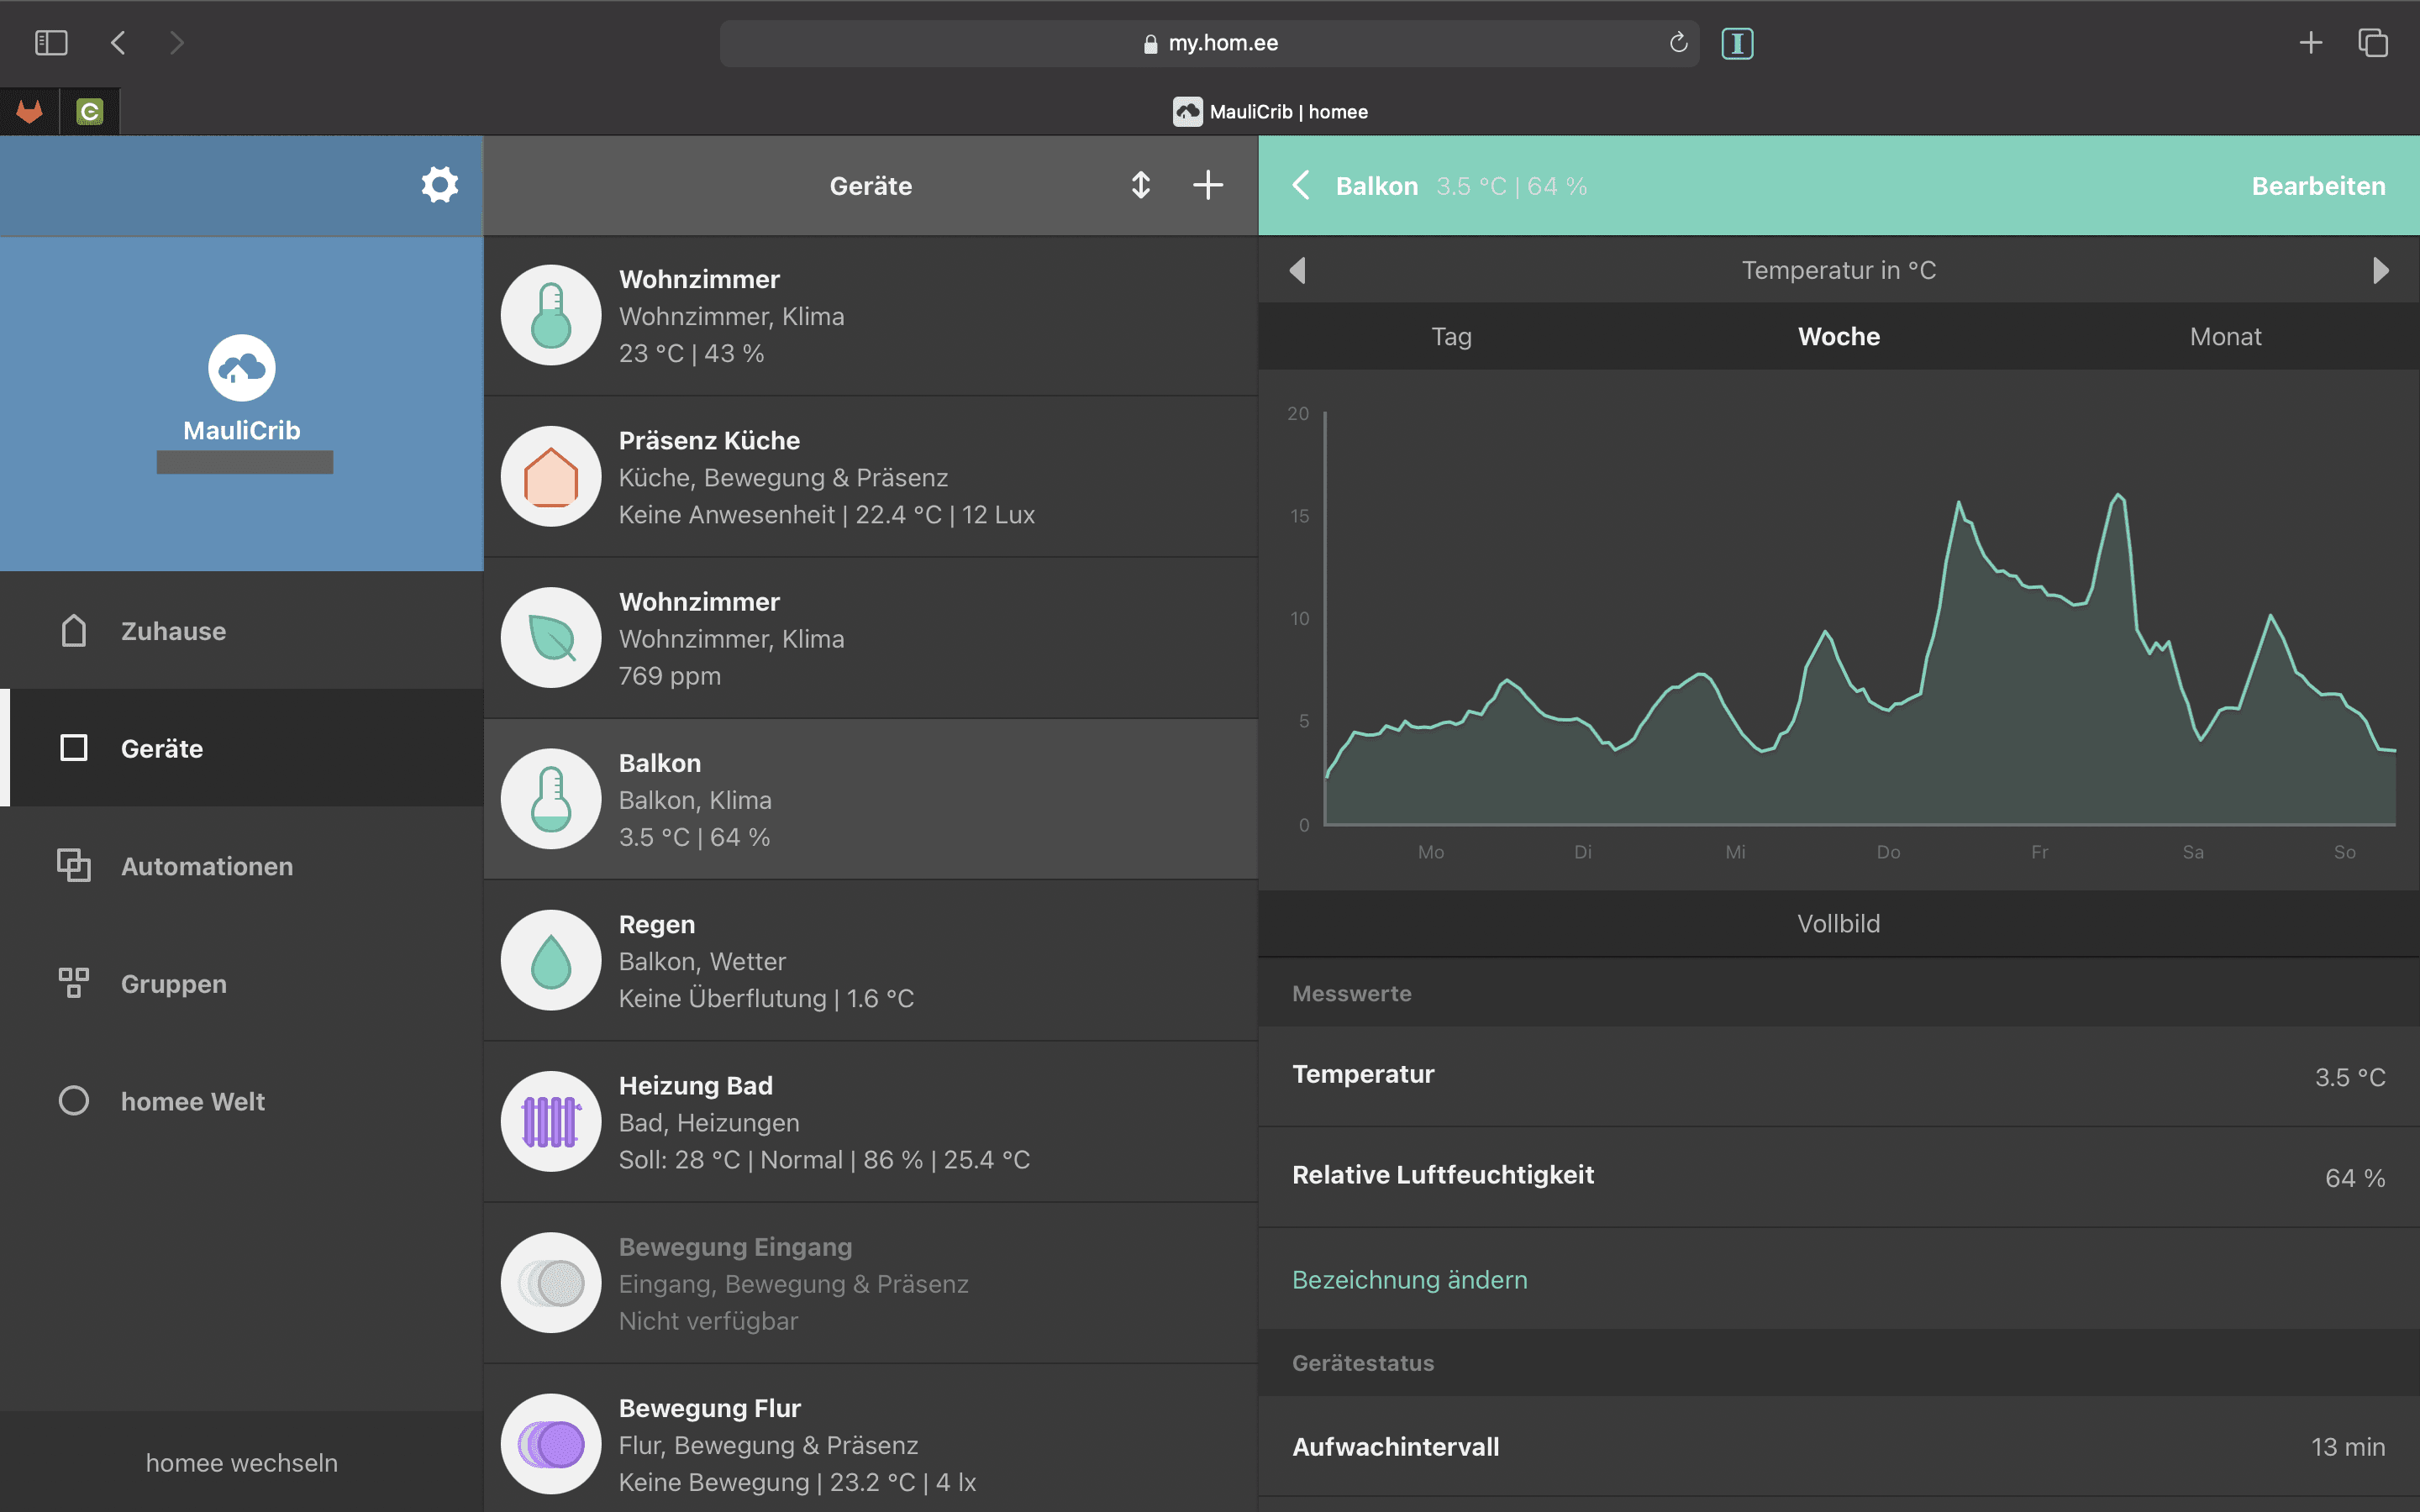Click the sort arrows icon in Geräte header
Screen dimensions: 2420x1512
coord(1140,186)
